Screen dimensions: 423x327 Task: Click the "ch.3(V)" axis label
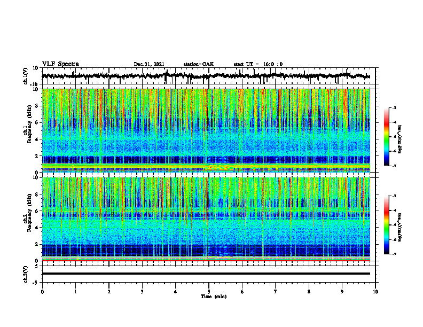pos(26,274)
